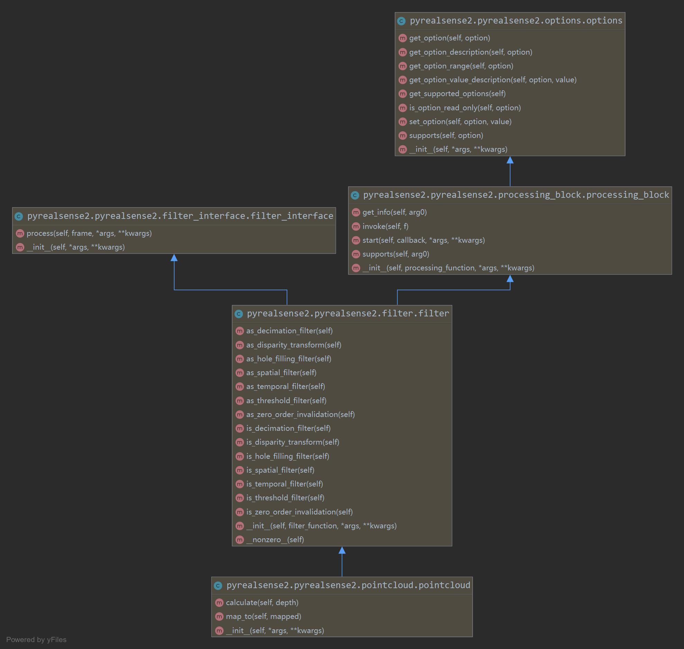The image size is (684, 649).
Task: Click the method icon next to as_decimation_filter
Action: (x=239, y=331)
